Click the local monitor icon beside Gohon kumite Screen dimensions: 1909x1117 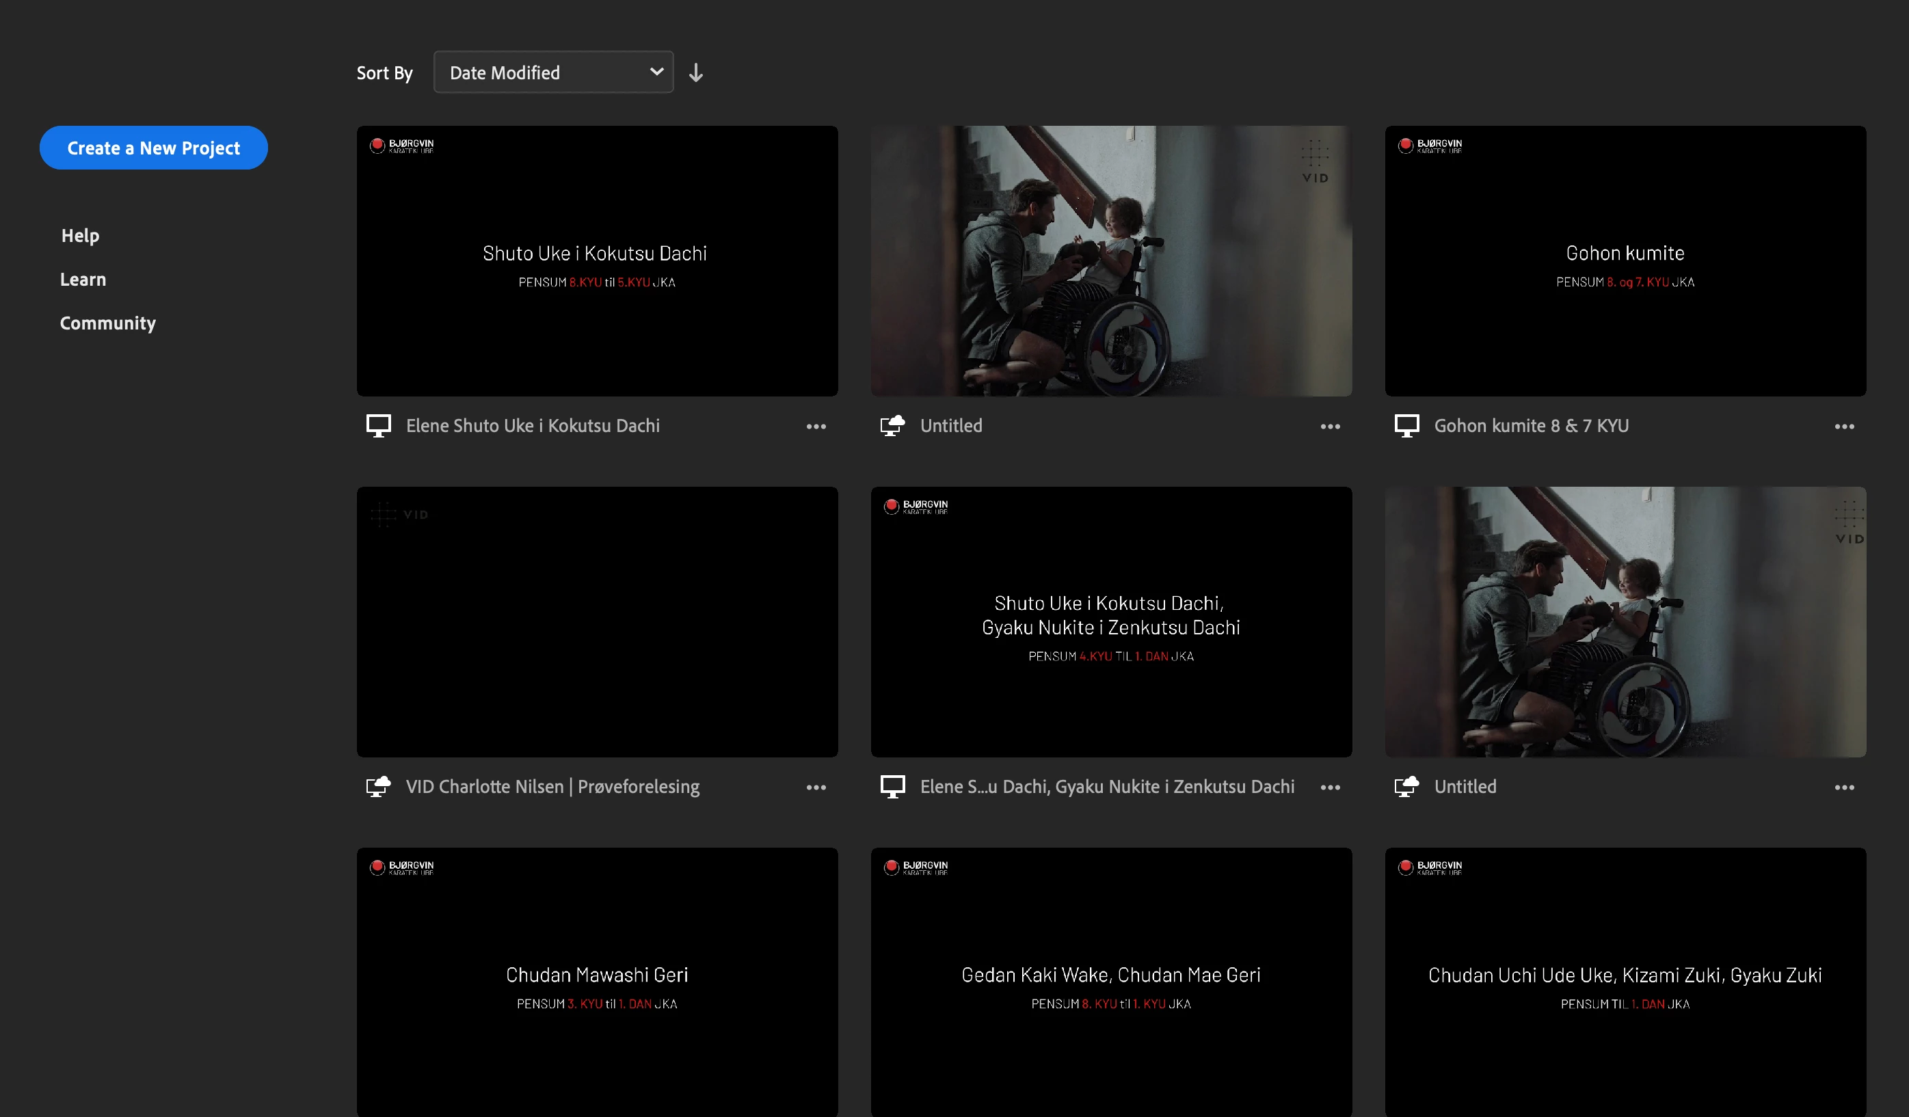[x=1406, y=426]
